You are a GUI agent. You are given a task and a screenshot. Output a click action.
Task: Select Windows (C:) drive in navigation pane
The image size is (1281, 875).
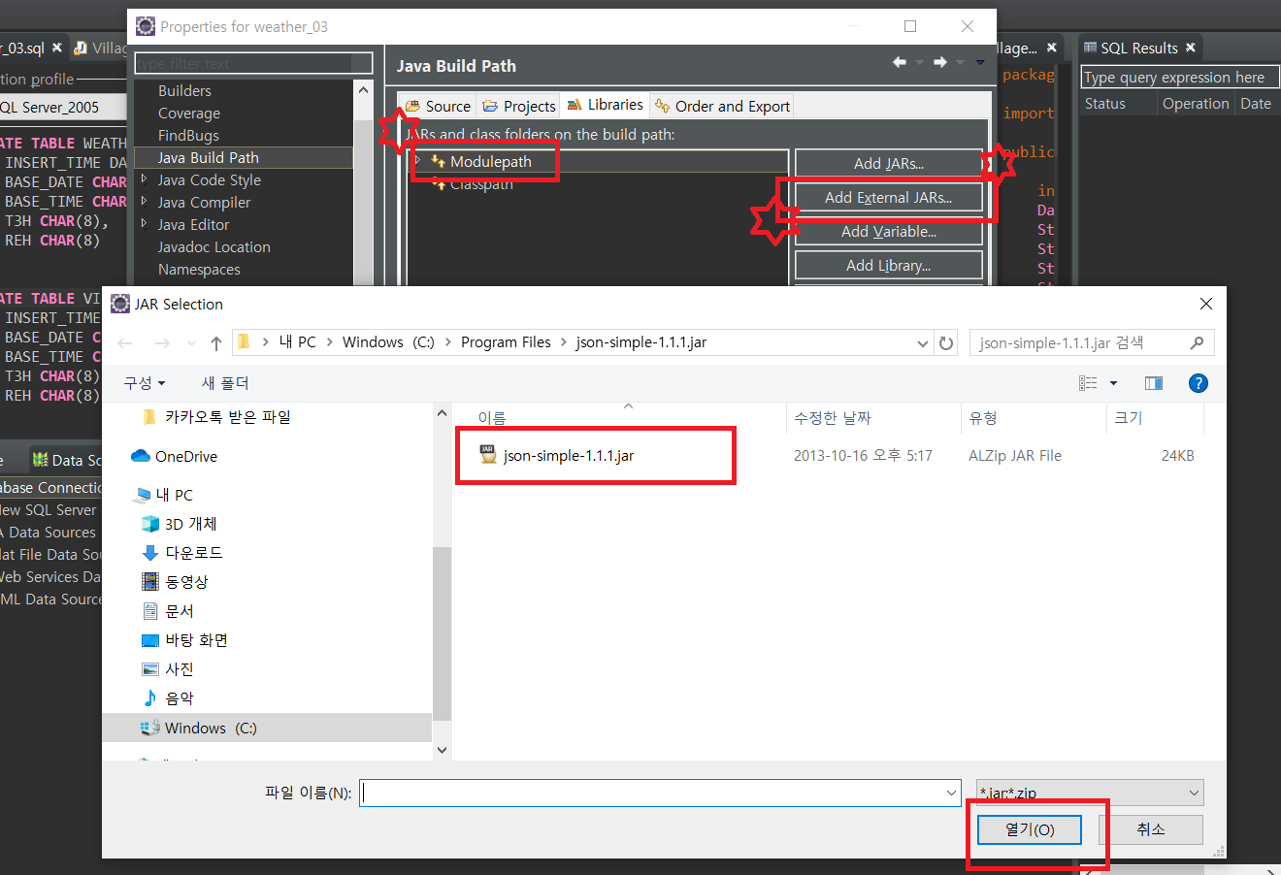[267, 728]
